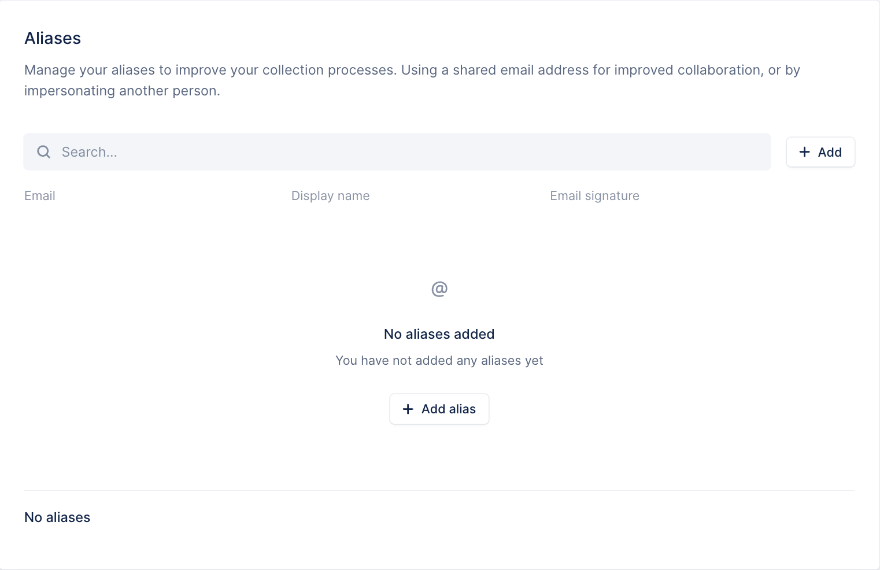Click the Email signature column header
Screen dimensions: 880x570
coord(594,195)
